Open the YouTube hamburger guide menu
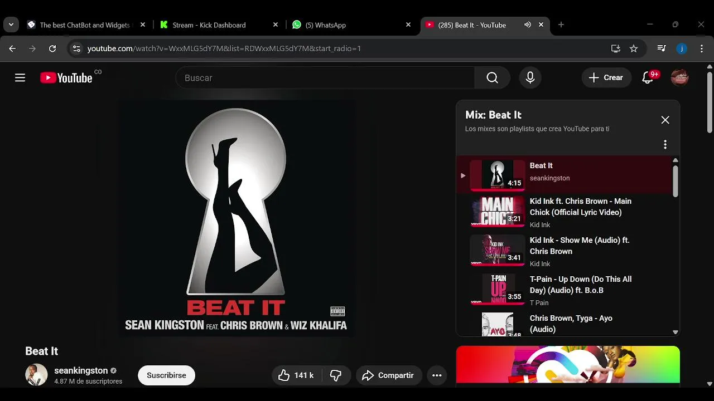This screenshot has width=714, height=401. [x=20, y=77]
